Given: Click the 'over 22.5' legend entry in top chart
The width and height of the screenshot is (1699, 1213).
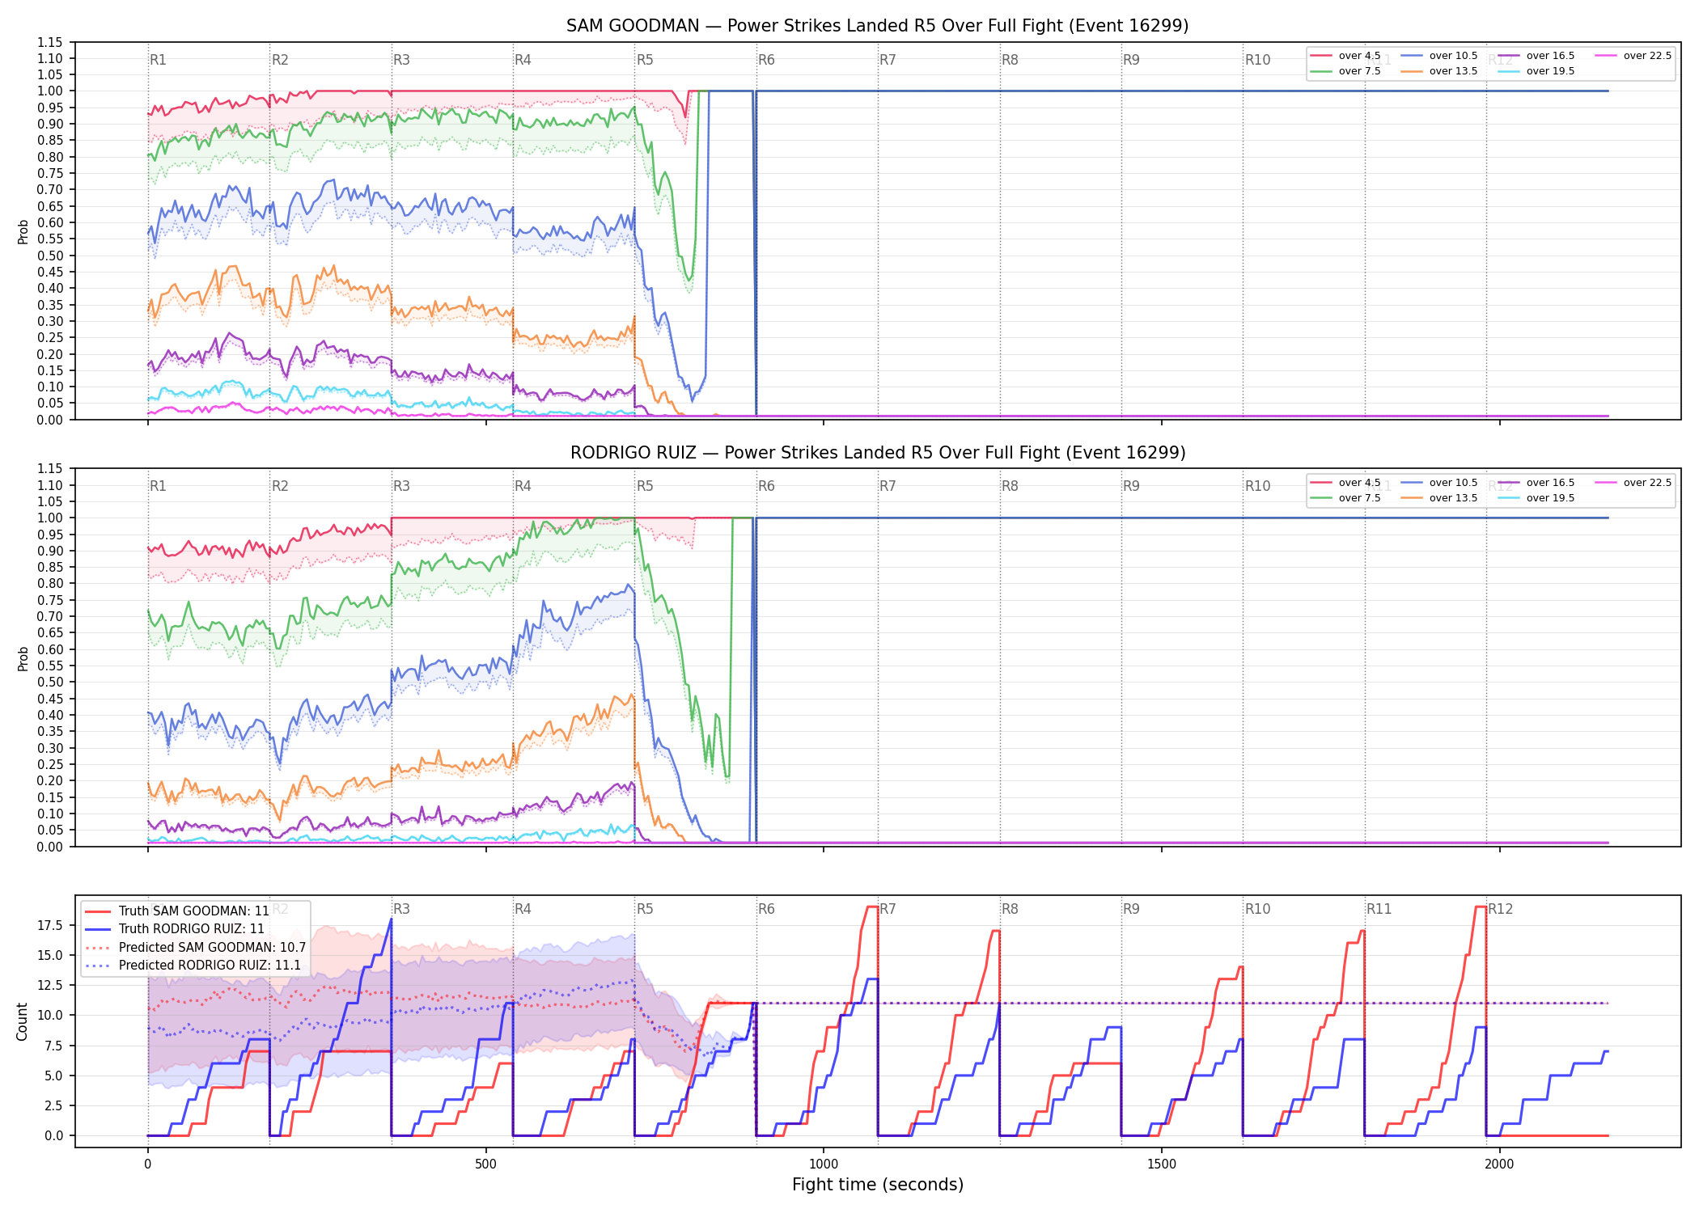Looking at the screenshot, I should click(1633, 56).
